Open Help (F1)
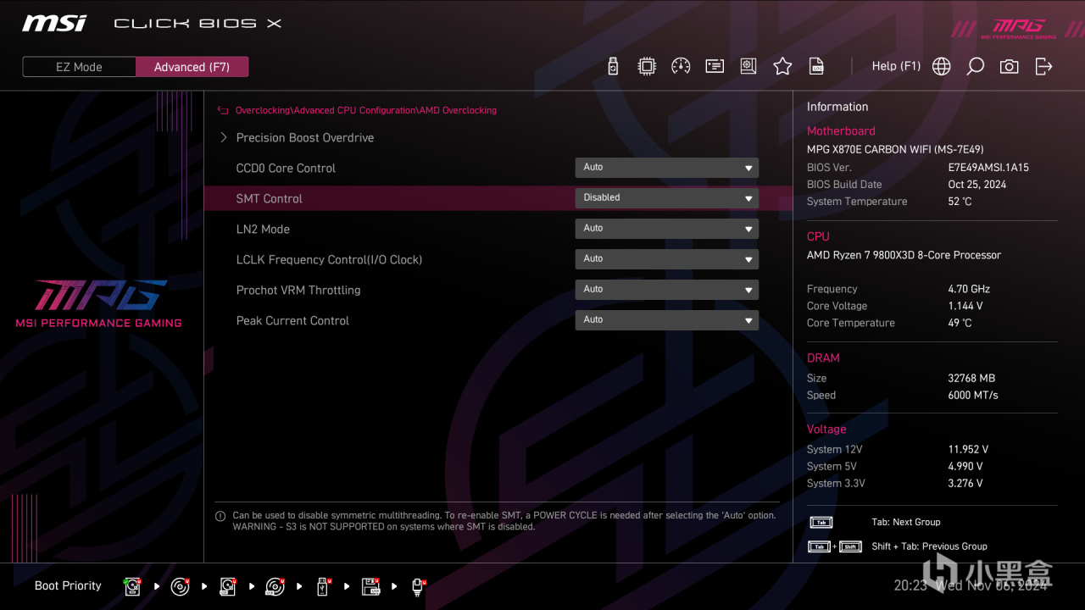This screenshot has width=1085, height=610. 896,66
